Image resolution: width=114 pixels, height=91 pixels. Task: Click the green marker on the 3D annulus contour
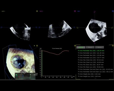click(19, 55)
